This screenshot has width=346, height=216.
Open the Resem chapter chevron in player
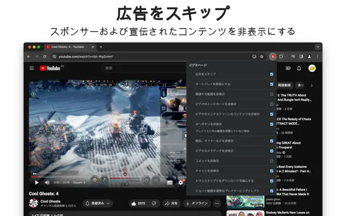pos(84,183)
